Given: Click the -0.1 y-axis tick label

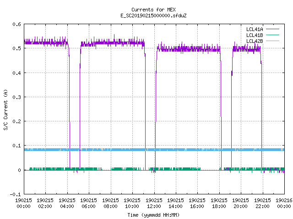Looking at the screenshot, I should coord(15,194).
